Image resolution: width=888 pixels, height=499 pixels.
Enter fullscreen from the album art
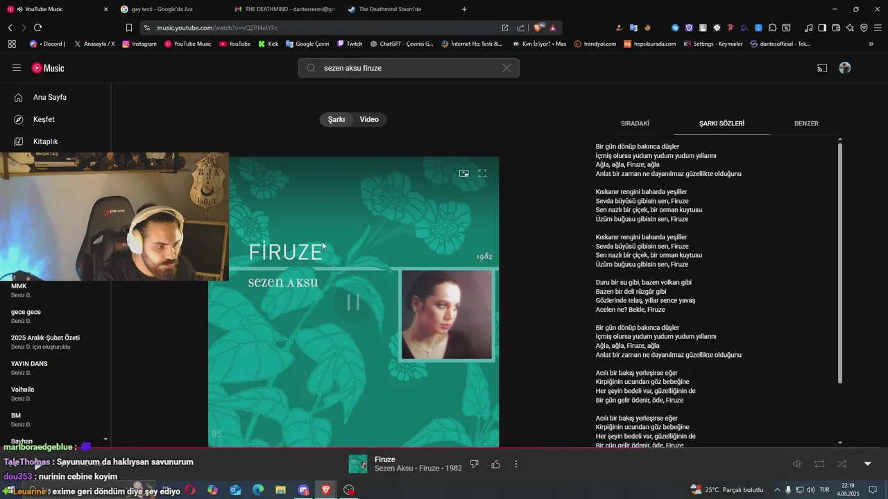[x=482, y=173]
